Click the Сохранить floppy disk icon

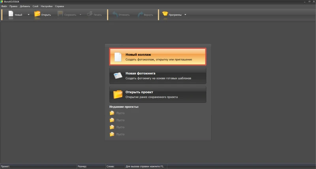click(x=60, y=14)
